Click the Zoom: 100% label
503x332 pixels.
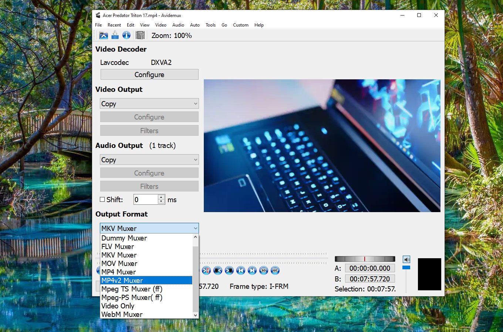[172, 36]
